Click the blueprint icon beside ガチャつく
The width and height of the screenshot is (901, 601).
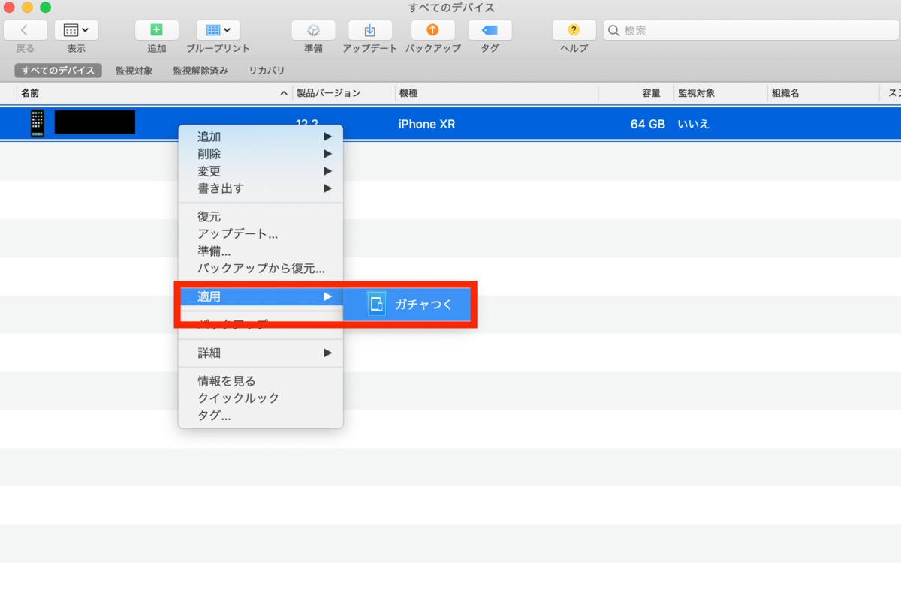pyautogui.click(x=376, y=304)
